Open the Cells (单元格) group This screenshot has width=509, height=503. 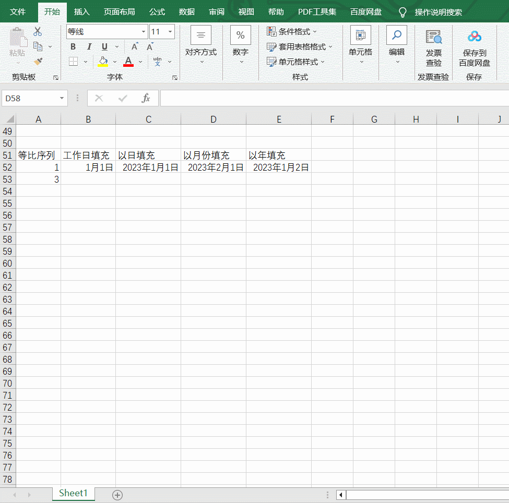(x=361, y=44)
